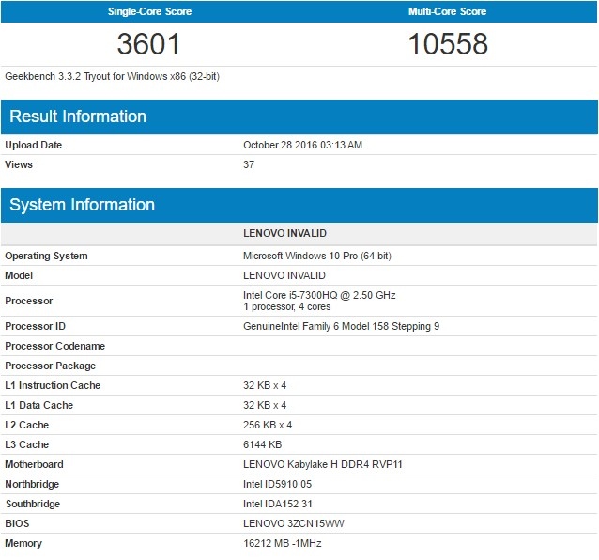
Task: Select the 16212 MB -1MHz value
Action: click(x=283, y=544)
